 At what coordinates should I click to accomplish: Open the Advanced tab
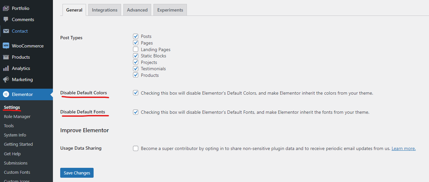point(137,10)
